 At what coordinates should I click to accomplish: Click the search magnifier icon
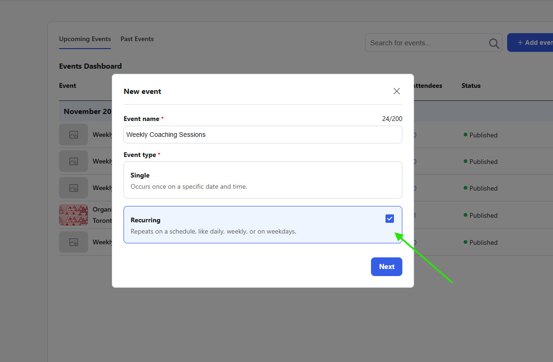pyautogui.click(x=494, y=43)
